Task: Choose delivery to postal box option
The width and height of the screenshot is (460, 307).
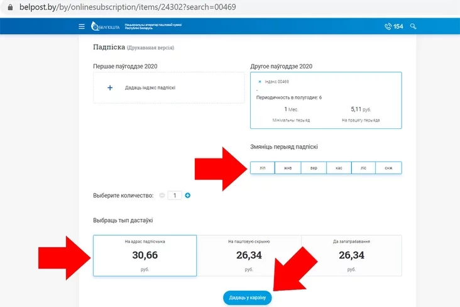Action: (249, 255)
